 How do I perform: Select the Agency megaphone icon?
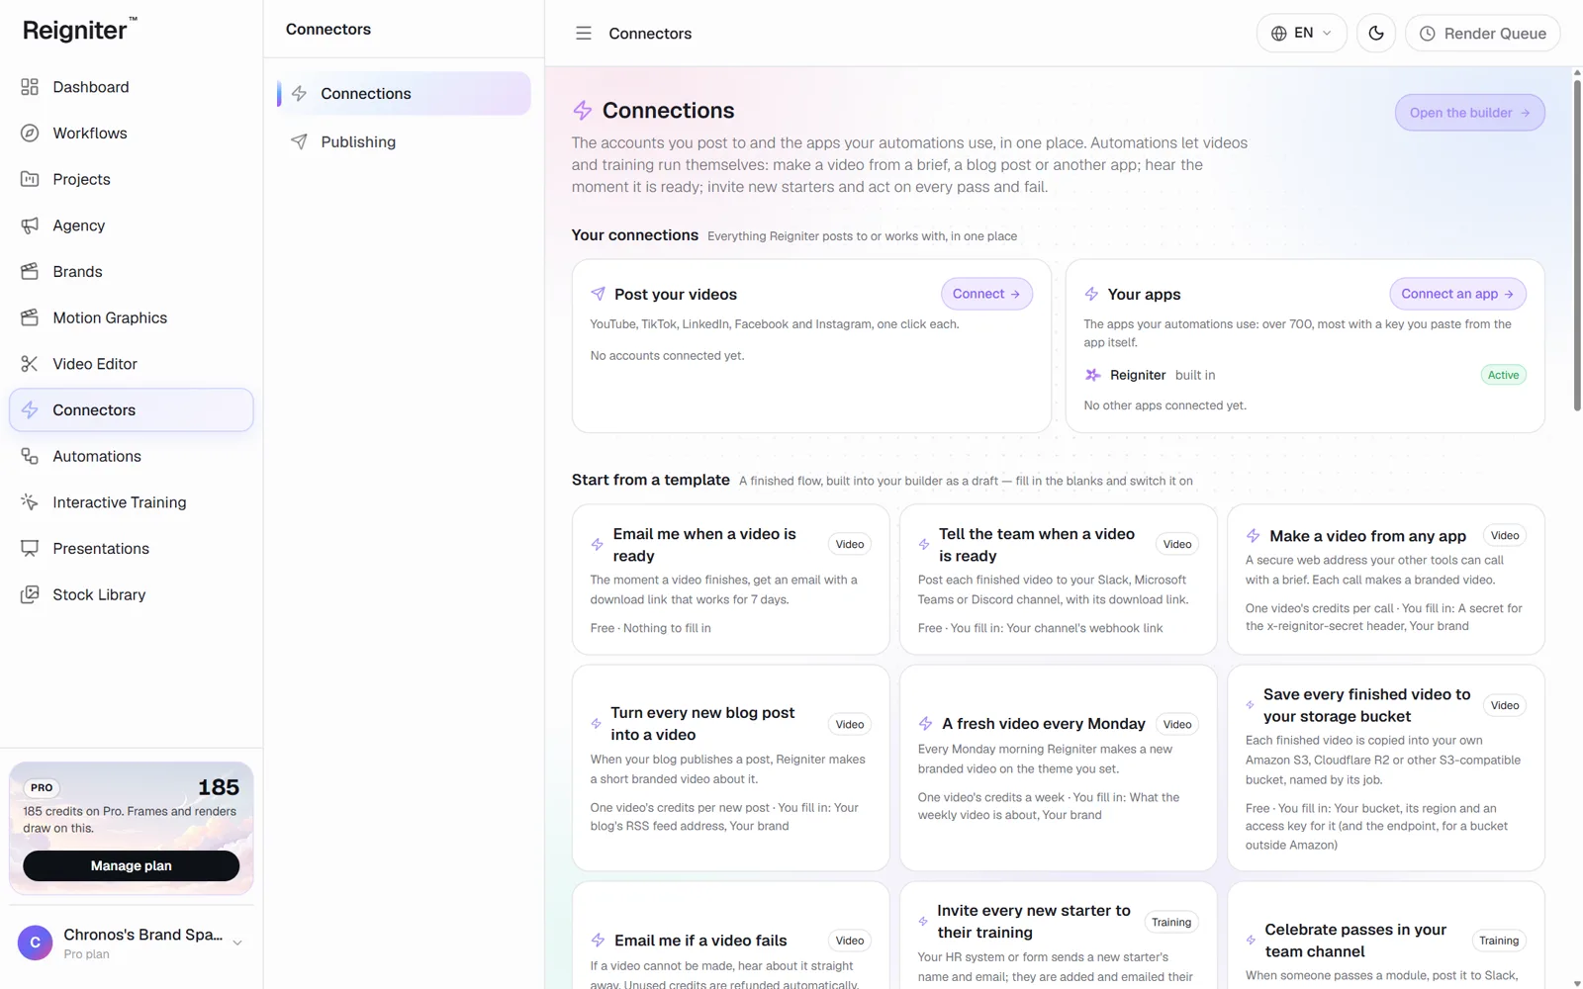click(x=30, y=225)
